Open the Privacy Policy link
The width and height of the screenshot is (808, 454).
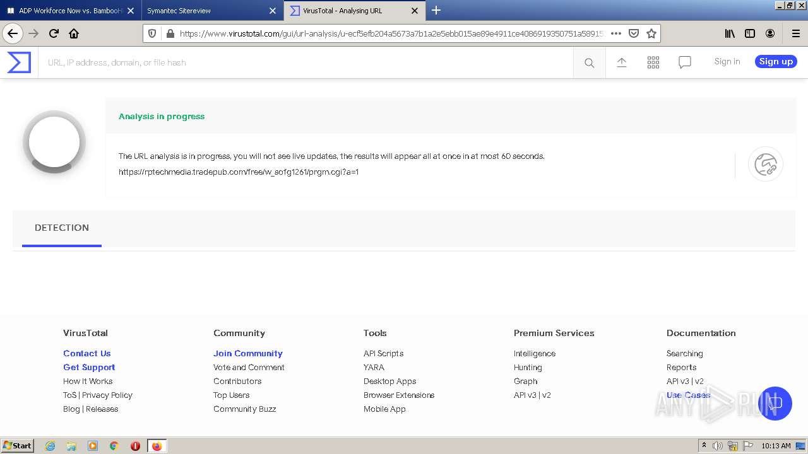(x=107, y=395)
